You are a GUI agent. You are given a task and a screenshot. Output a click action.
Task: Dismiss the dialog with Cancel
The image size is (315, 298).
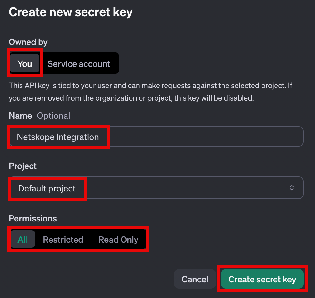point(195,279)
